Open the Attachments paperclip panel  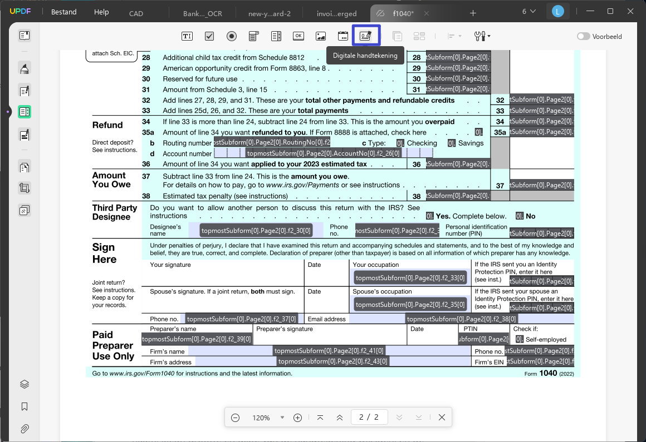(25, 429)
